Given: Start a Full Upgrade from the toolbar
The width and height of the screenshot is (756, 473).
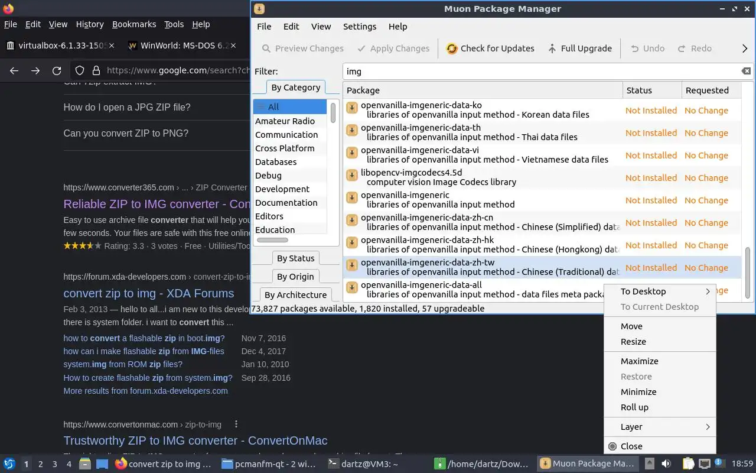Looking at the screenshot, I should click(579, 48).
